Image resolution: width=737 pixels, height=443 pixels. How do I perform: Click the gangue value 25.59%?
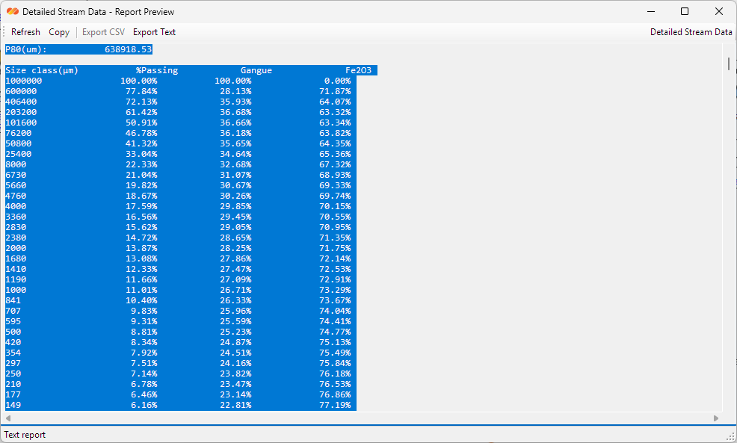tap(235, 321)
